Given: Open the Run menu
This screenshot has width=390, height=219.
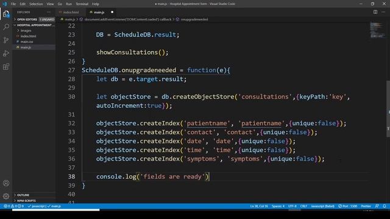Looking at the screenshot, I should tap(69, 4).
